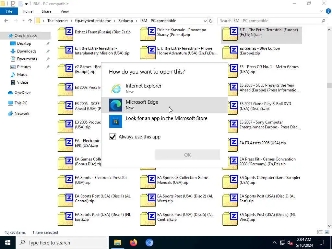Select the Microsoft Edge icon in dialog
This screenshot has width=332, height=249.
pos(116,105)
